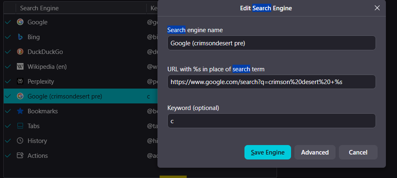397x178 pixels.
Task: Toggle the Actions shortcut checkmark
Action: 8,155
